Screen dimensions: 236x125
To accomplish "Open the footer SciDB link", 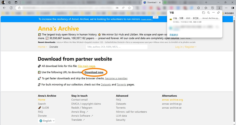I will [x=43, y=108].
